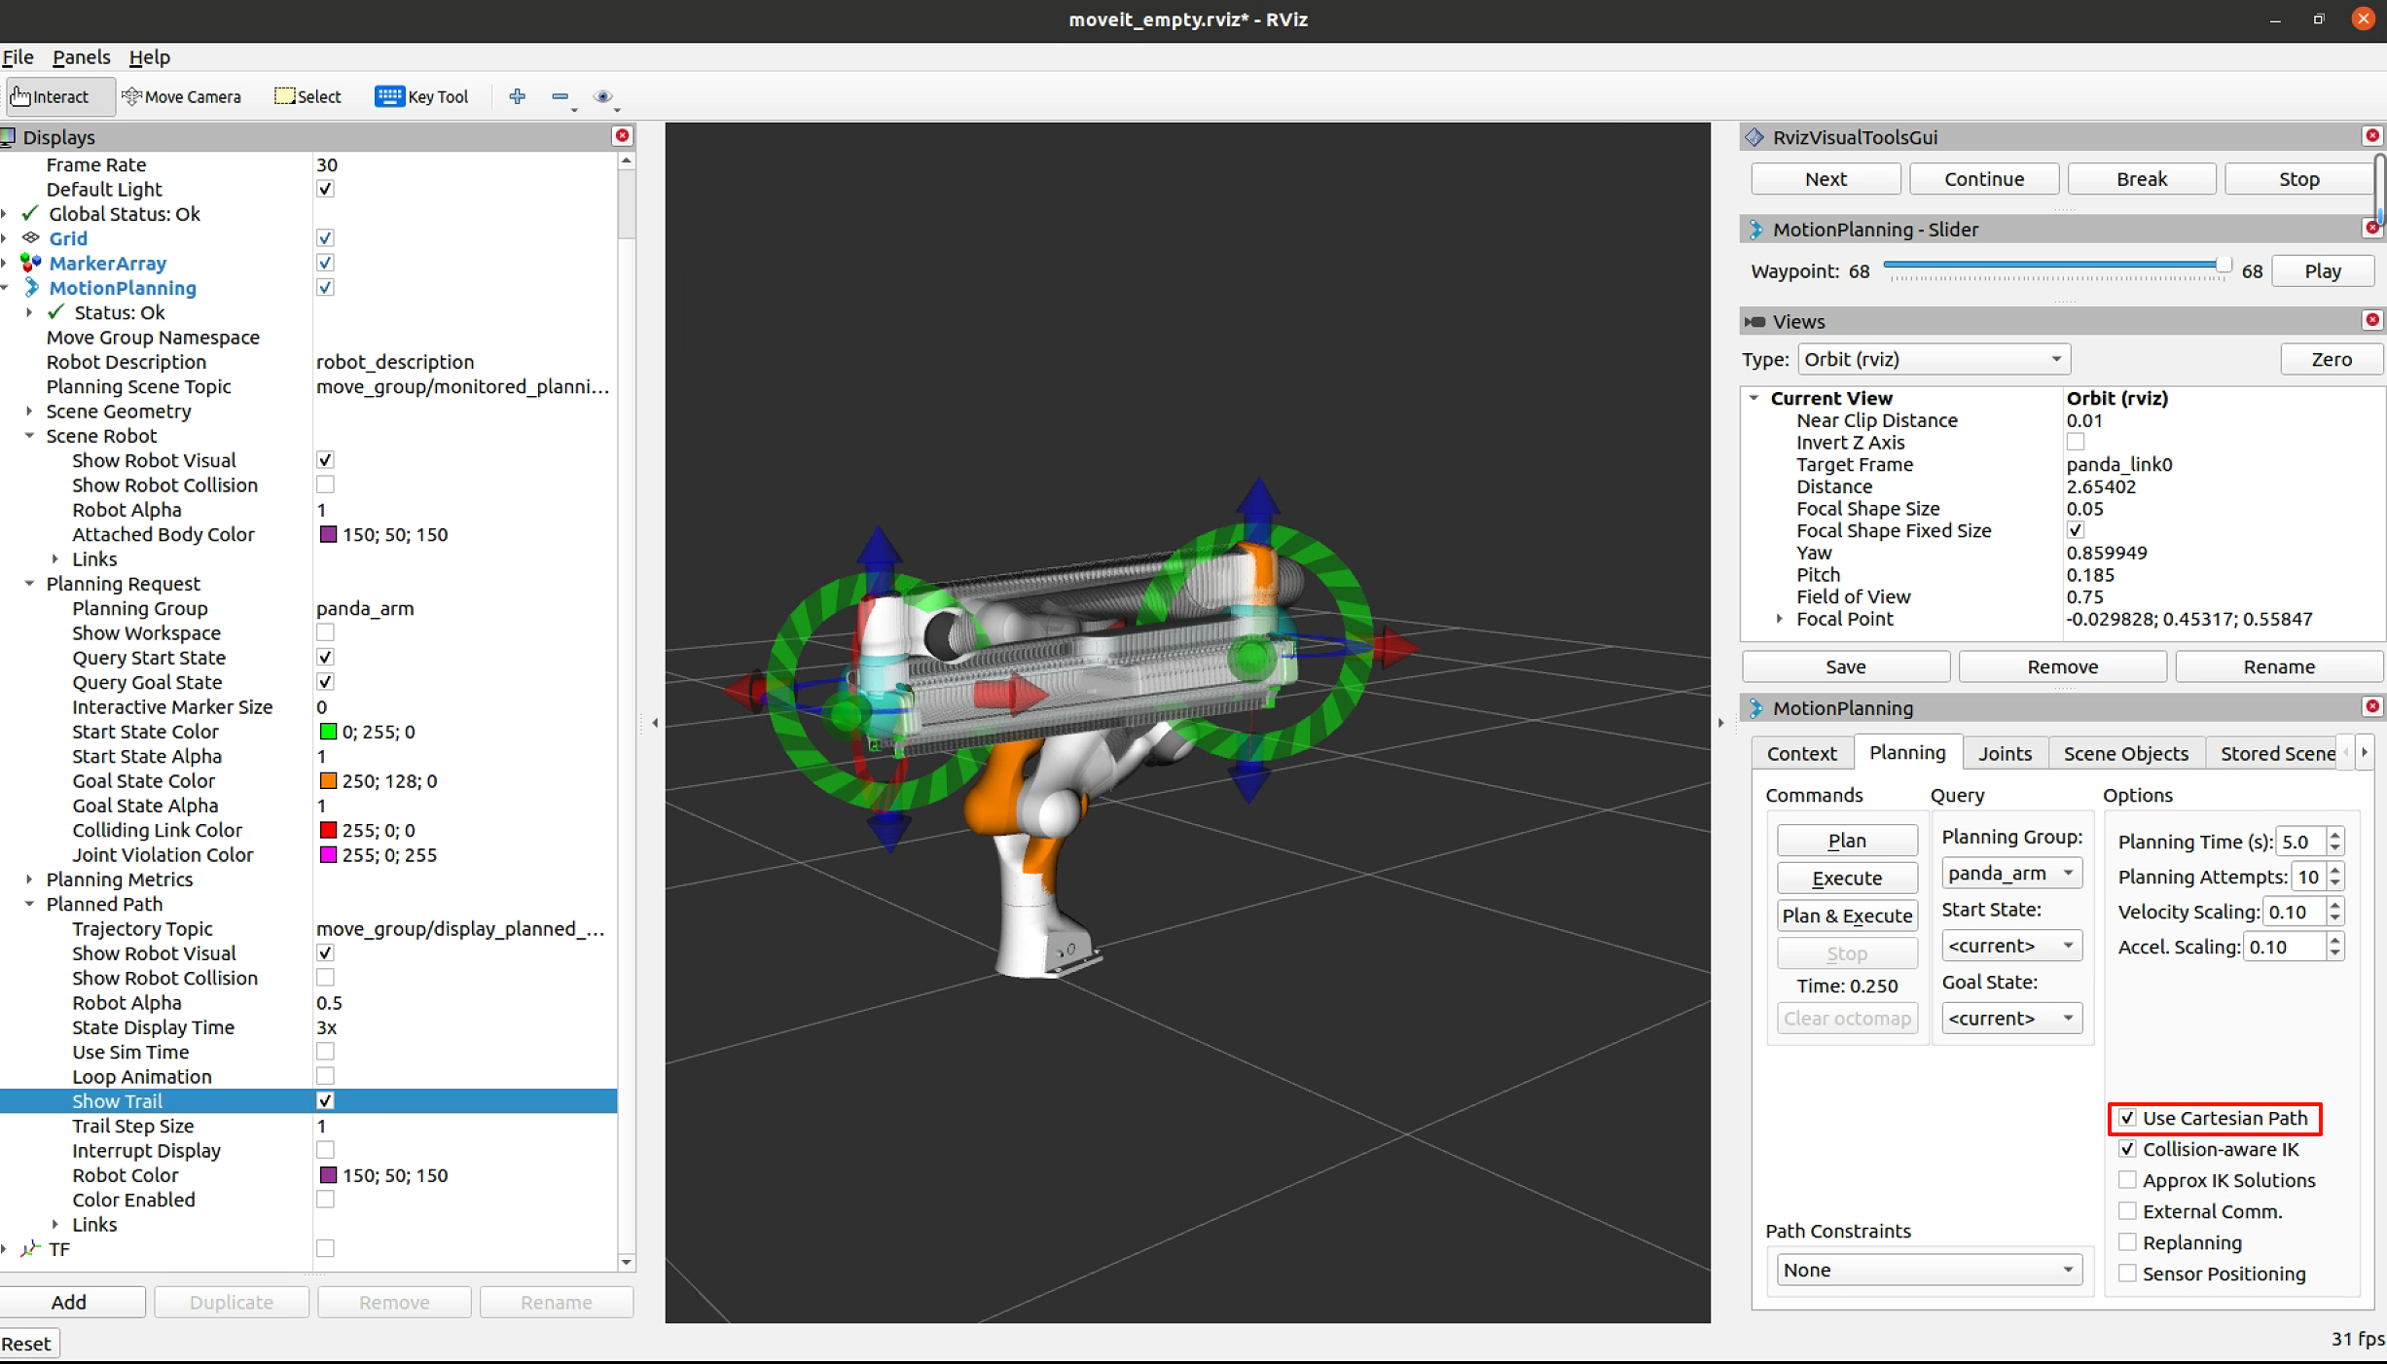Close the Displays panel with red icon
The width and height of the screenshot is (2387, 1364).
(623, 135)
